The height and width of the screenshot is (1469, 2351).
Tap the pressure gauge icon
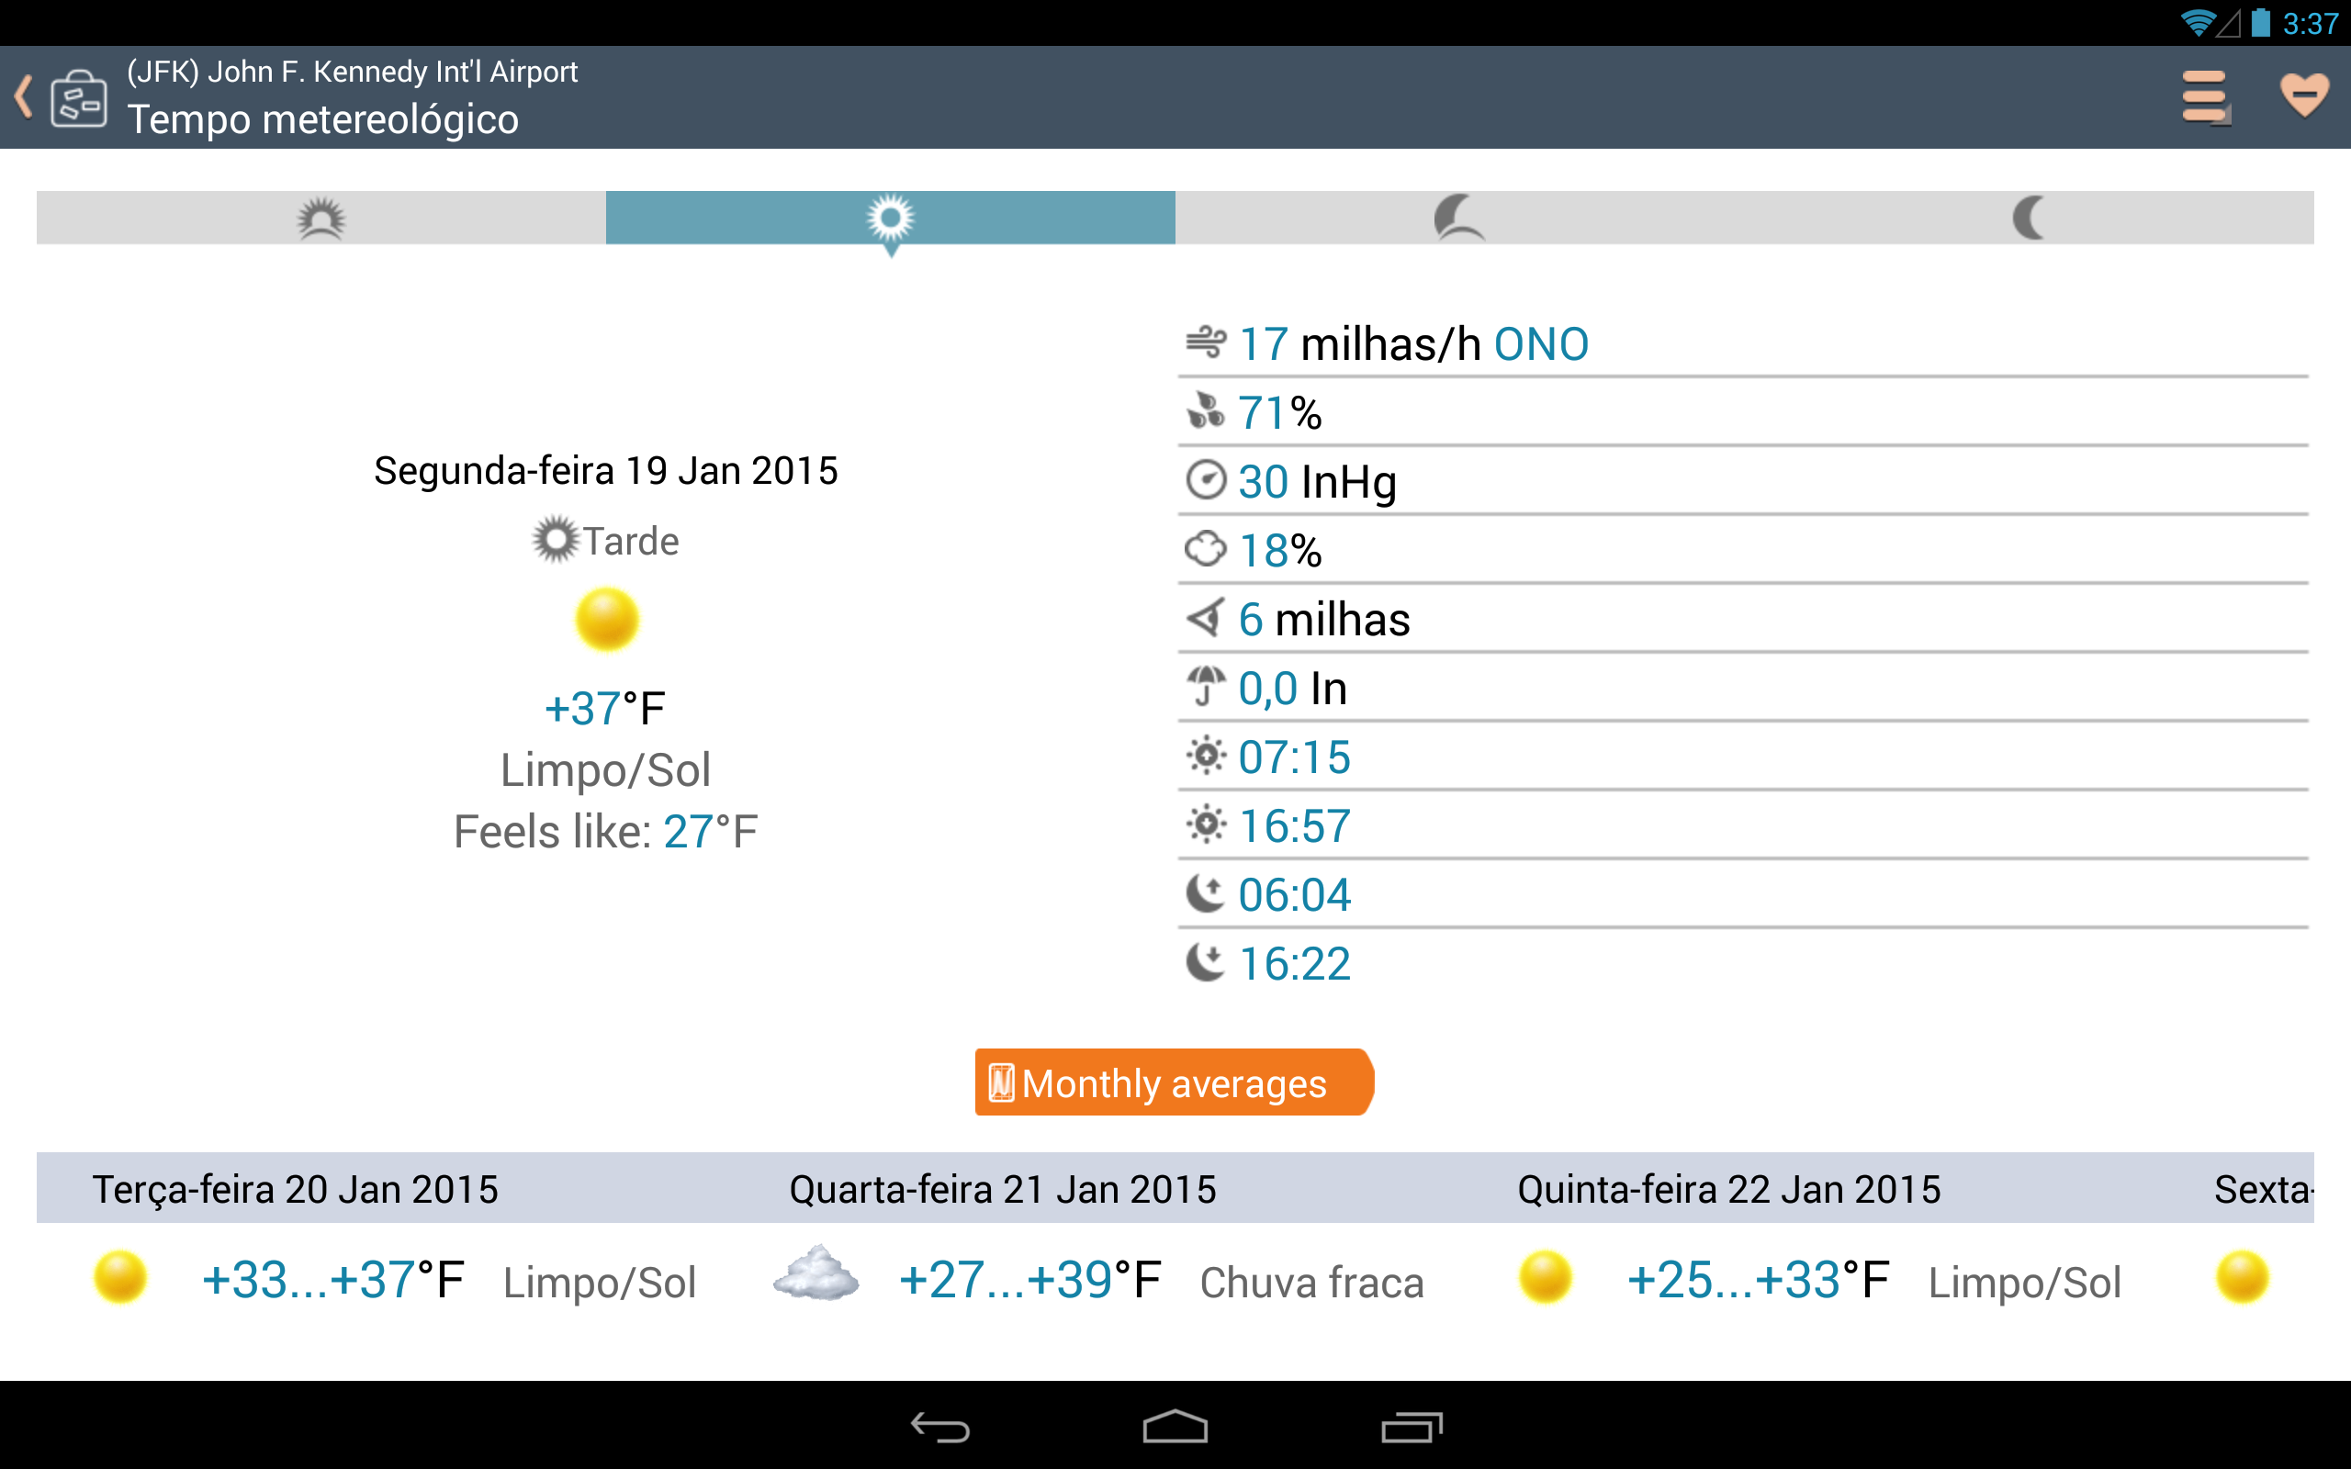[x=1206, y=481]
